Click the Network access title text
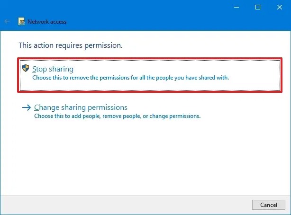Image resolution: width=291 pixels, height=215 pixels. 47,22
